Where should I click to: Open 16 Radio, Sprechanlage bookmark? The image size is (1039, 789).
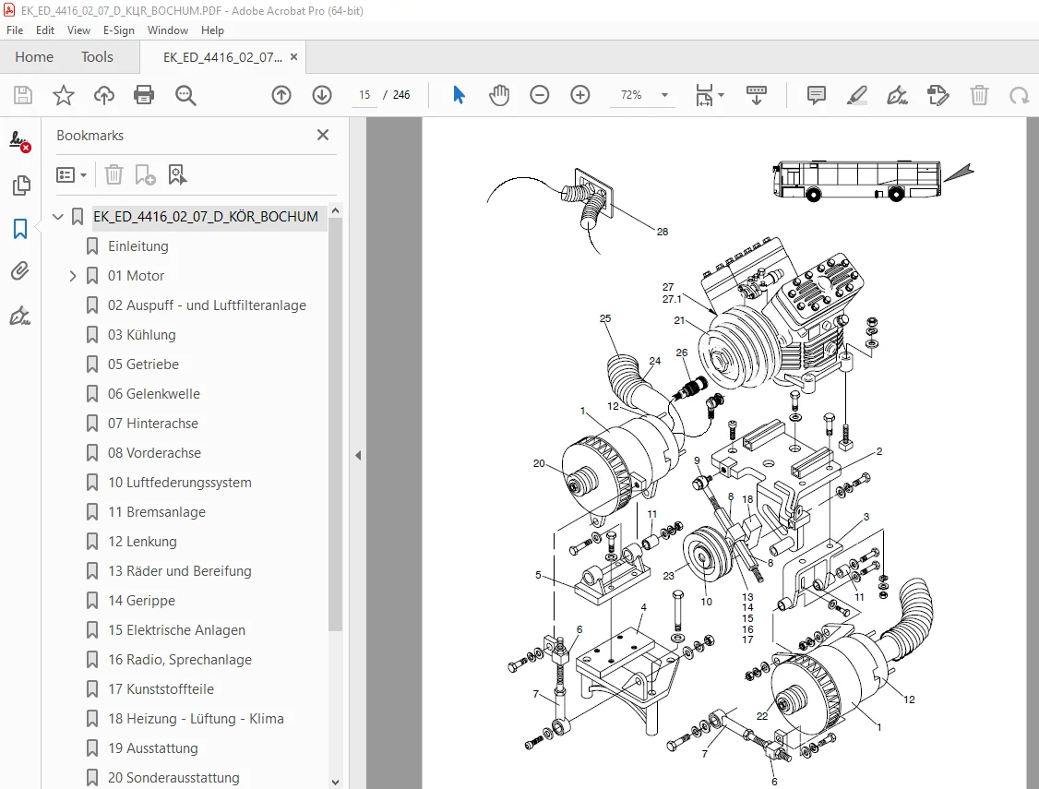click(180, 660)
